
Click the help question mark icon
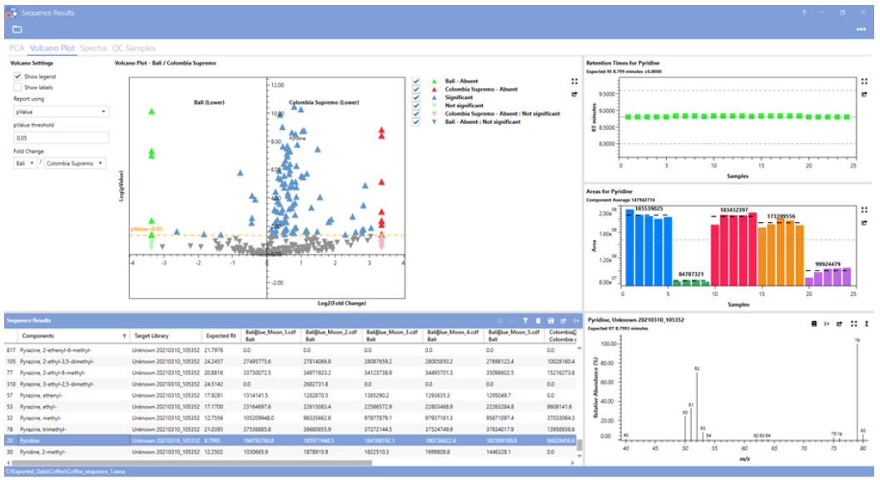click(803, 12)
